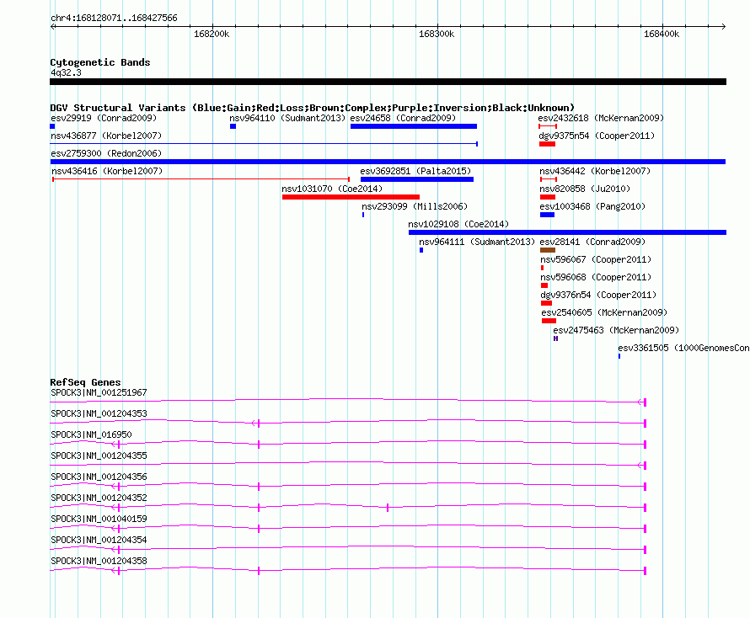Click esv3692851 (Palta2015) variant label
Viewport: 750px width, 618px height.
coord(415,171)
